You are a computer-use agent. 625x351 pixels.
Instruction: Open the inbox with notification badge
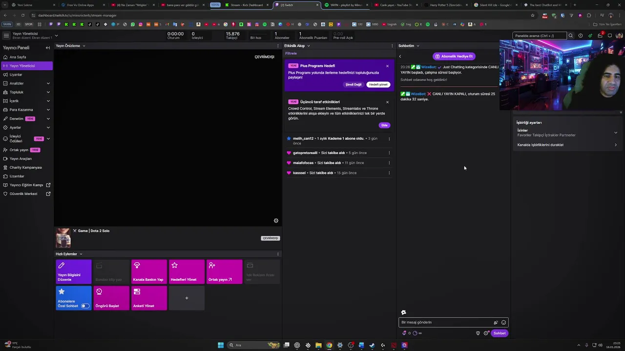tap(600, 36)
